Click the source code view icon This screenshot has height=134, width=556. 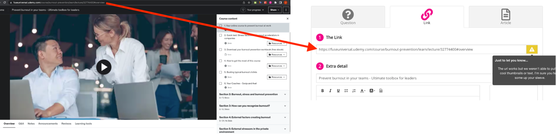(x=381, y=91)
